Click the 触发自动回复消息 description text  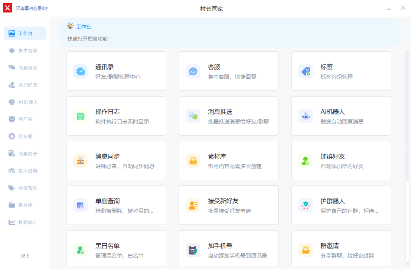(x=342, y=121)
